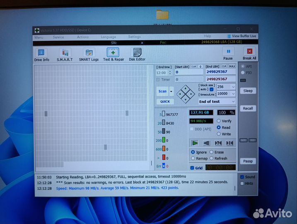
Task: Open the desktop folder icon
Action: tap(162, 15)
